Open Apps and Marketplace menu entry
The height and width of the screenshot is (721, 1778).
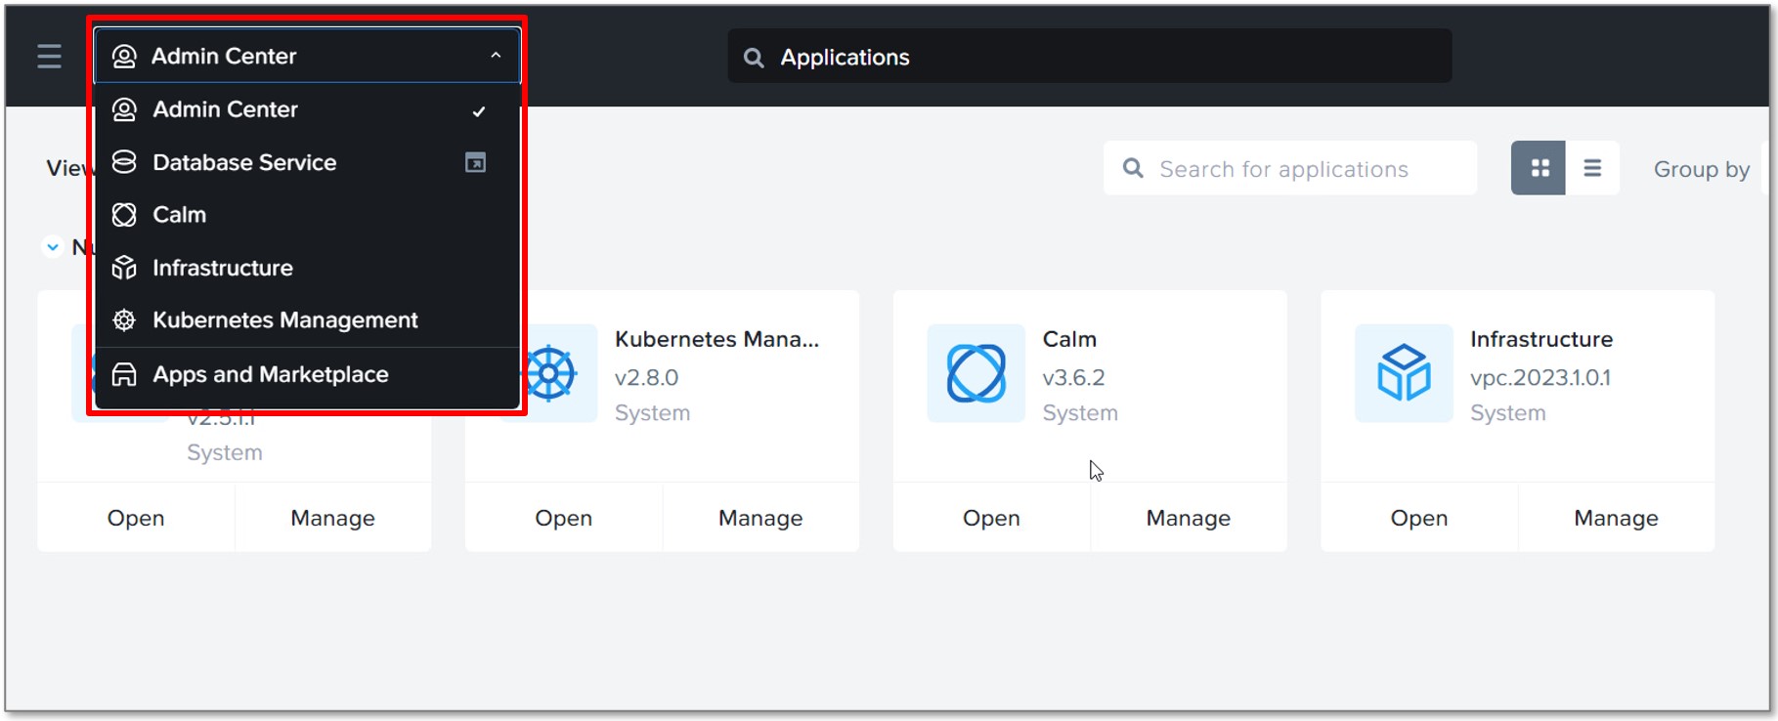[307, 375]
